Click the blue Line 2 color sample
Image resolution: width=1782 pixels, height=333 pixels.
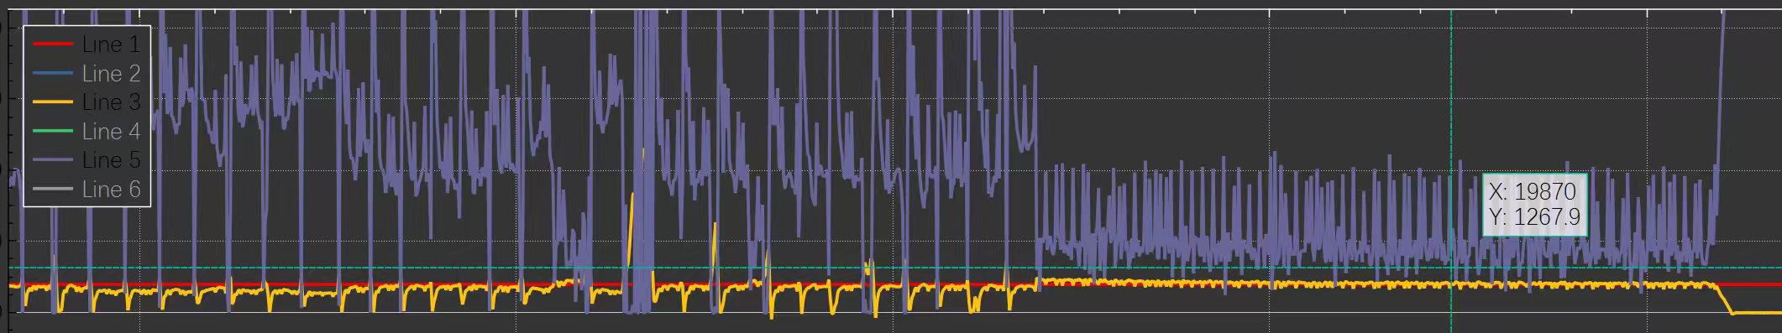(x=52, y=74)
